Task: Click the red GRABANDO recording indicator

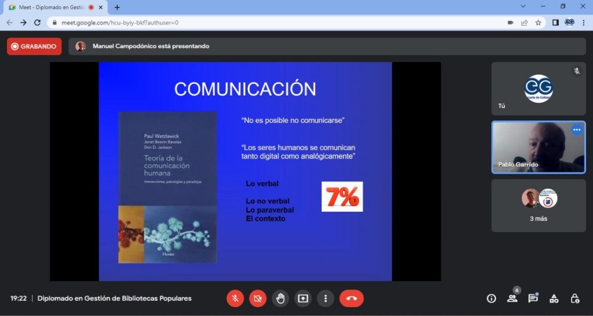Action: [34, 46]
